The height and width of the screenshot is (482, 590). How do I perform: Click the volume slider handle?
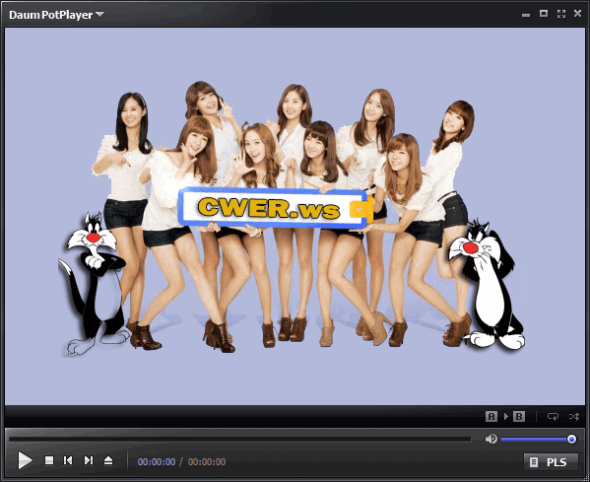point(571,439)
